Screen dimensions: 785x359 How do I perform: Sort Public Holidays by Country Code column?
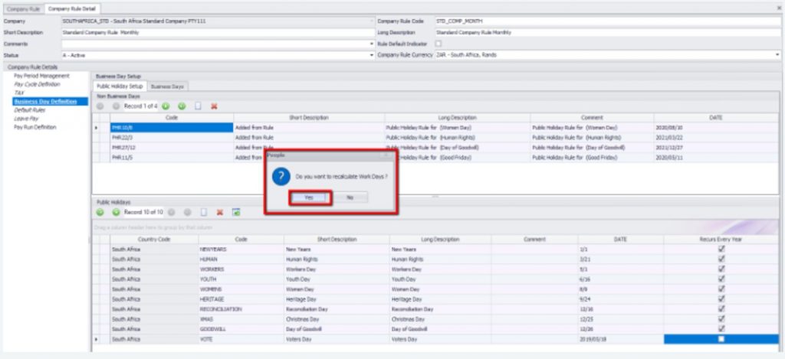(x=154, y=240)
